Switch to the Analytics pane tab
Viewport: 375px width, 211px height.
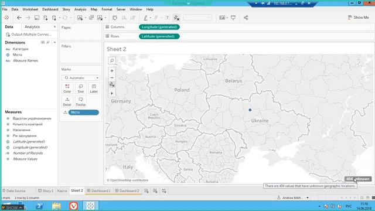pos(32,27)
